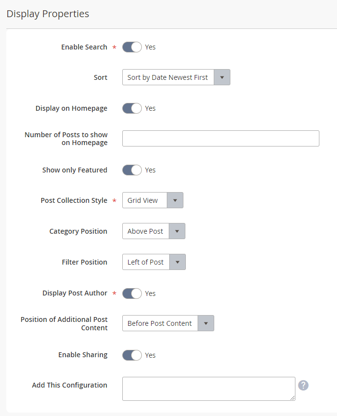
Task: Click Yes text next to Enable Search
Action: (x=150, y=47)
